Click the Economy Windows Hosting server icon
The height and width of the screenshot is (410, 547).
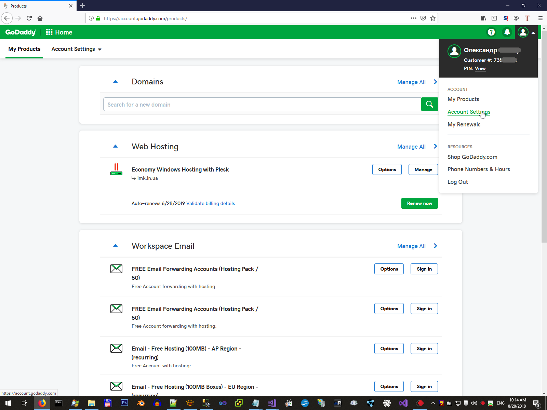pos(116,169)
